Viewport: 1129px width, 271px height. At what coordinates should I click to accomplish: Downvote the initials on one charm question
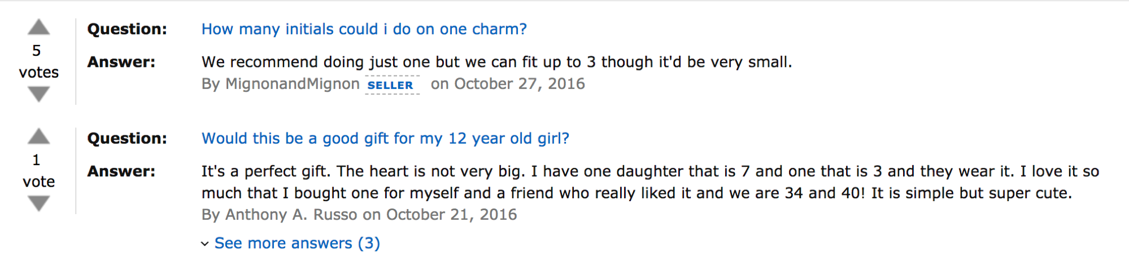pyautogui.click(x=38, y=94)
